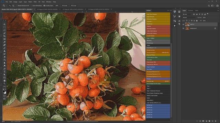The height and width of the screenshot is (123, 220).
Task: Switch to the Paths tab
Action: [197, 11]
